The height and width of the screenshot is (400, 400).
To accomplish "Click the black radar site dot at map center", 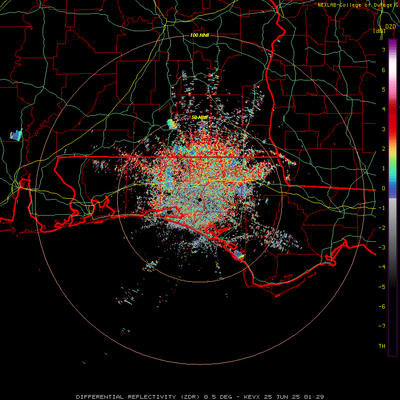I will [x=199, y=200].
